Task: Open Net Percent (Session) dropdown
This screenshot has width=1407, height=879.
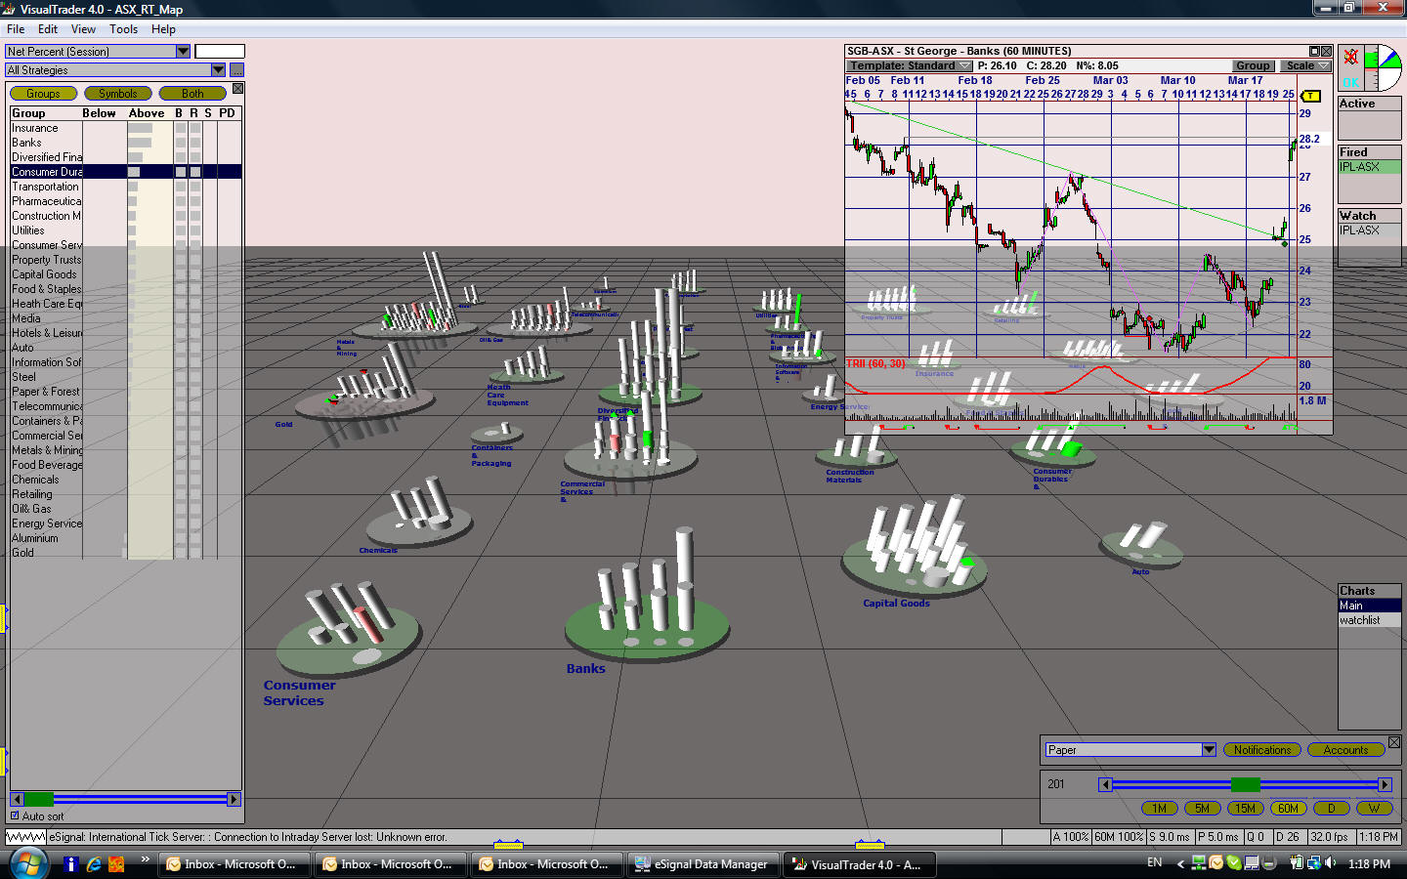Action: [183, 51]
